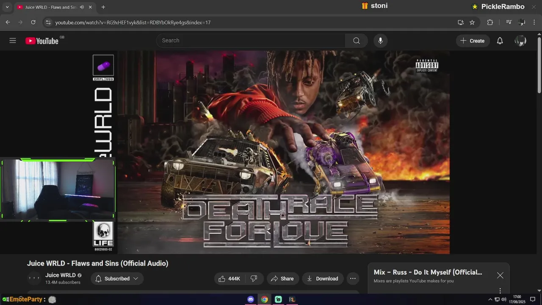Open the Juice WRLD channel name link

click(61, 275)
